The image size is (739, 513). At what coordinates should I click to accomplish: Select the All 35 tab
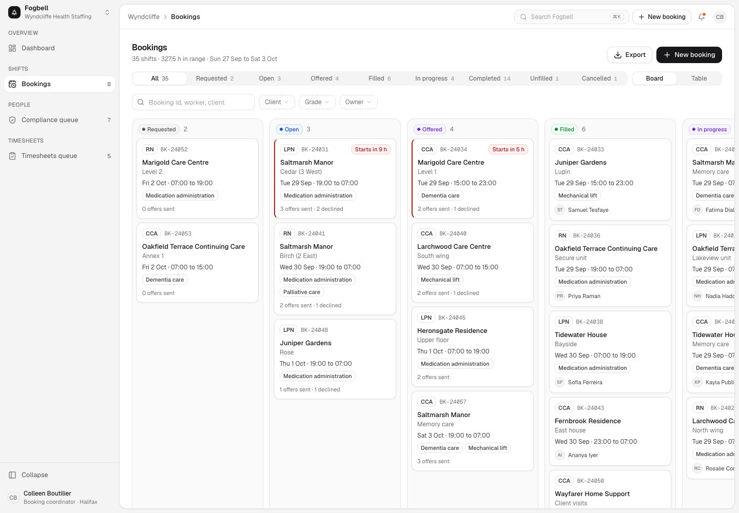coord(160,78)
